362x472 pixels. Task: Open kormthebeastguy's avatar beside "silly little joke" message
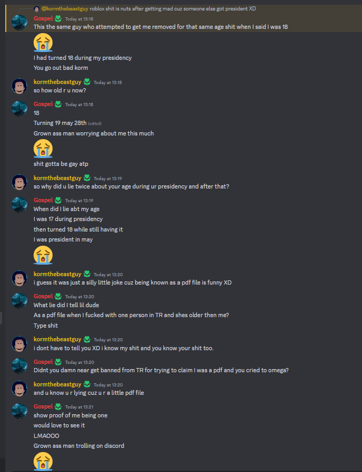[x=19, y=278]
